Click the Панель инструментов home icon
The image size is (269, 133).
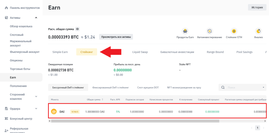[x=6, y=8]
